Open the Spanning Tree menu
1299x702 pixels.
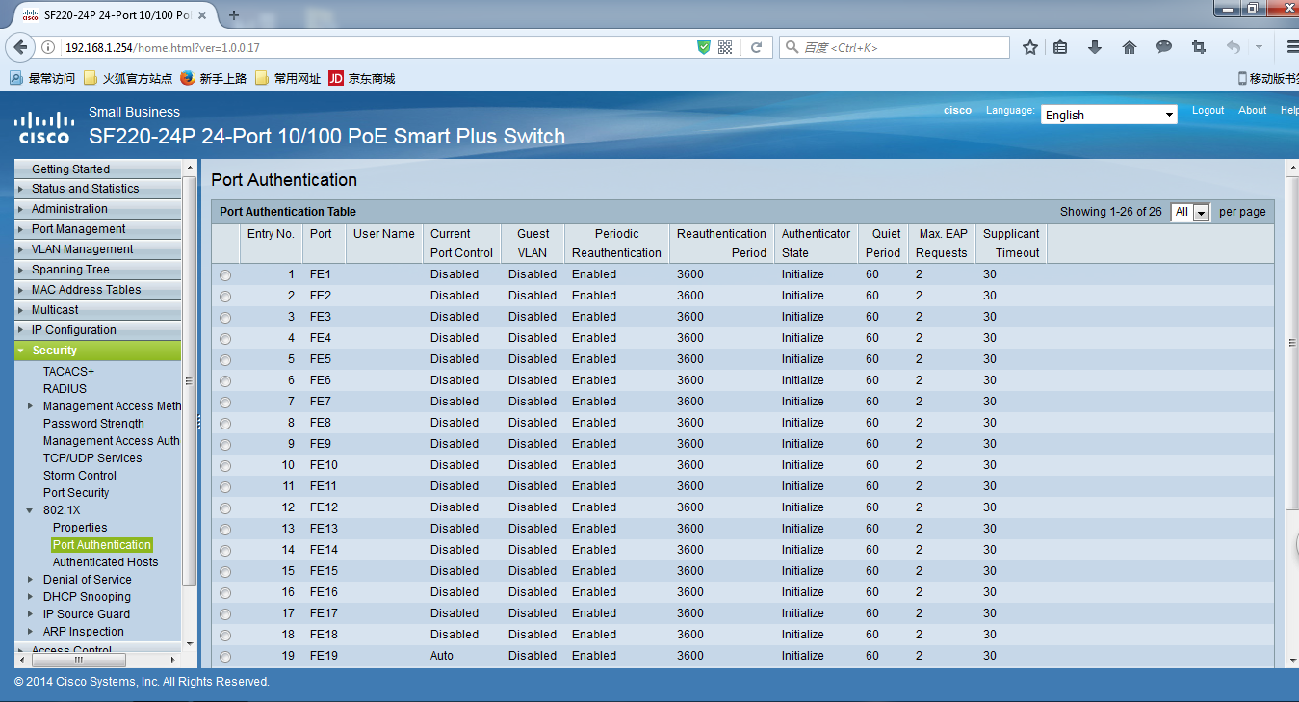[x=97, y=270]
